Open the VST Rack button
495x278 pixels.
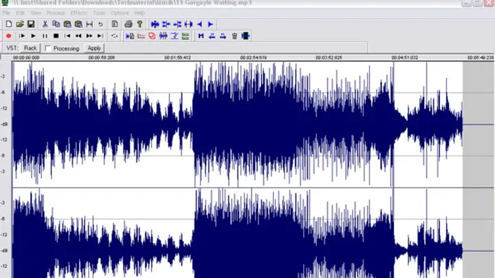click(x=30, y=48)
